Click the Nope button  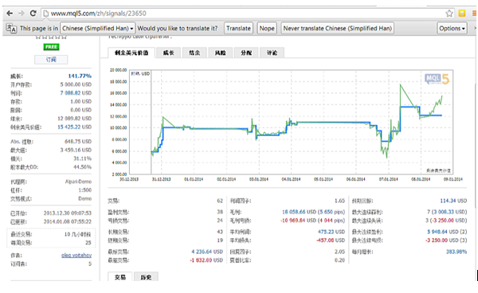267,29
